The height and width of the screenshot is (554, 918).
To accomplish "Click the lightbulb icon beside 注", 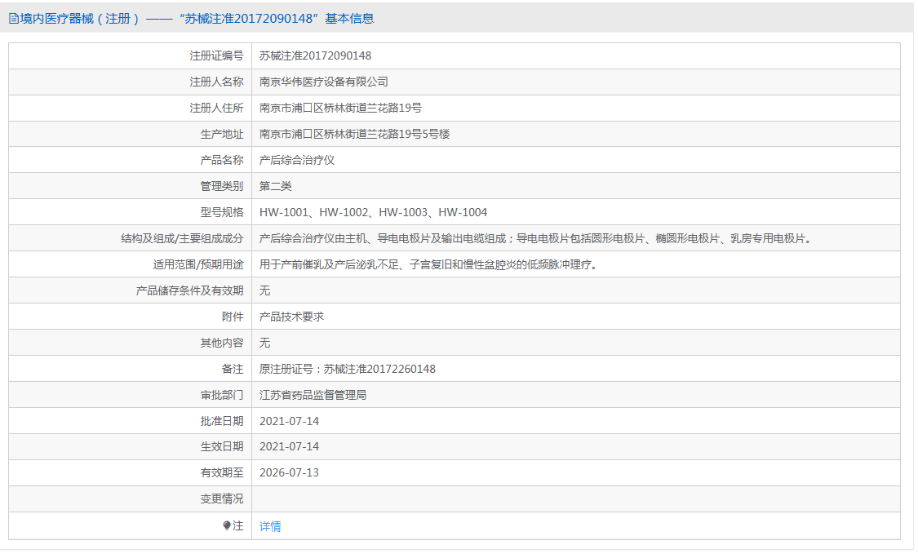I will click(227, 526).
